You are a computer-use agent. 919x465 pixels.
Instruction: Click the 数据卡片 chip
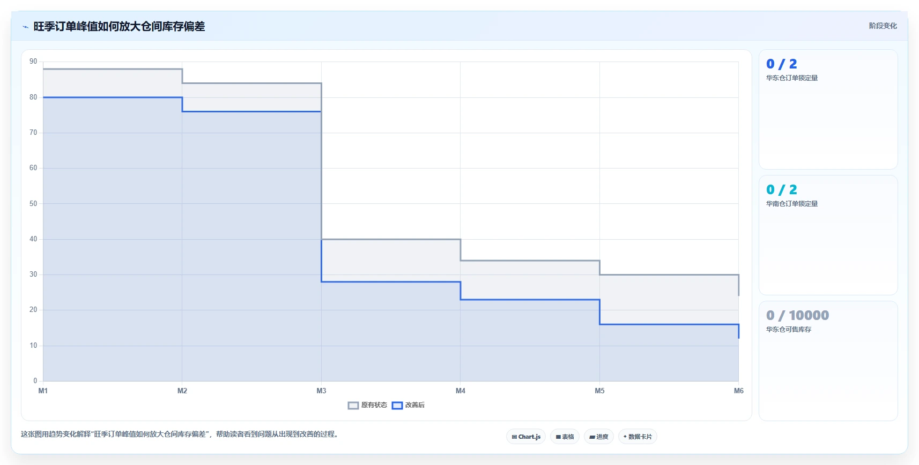tap(638, 437)
